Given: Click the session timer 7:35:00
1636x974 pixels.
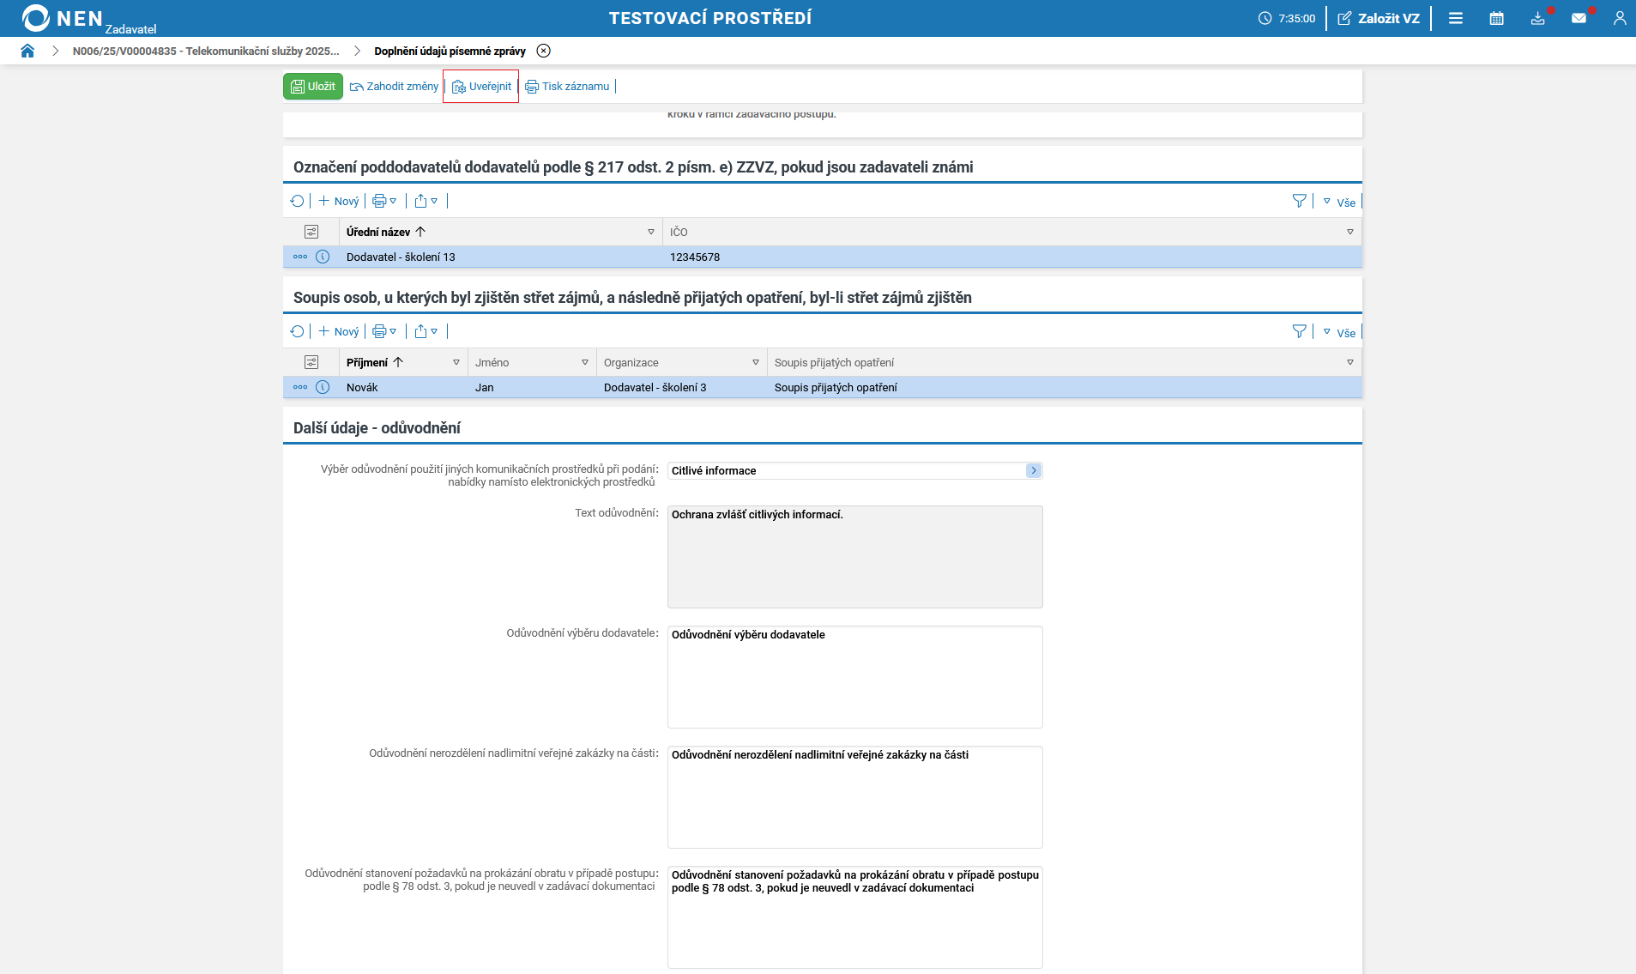Looking at the screenshot, I should 1287,18.
